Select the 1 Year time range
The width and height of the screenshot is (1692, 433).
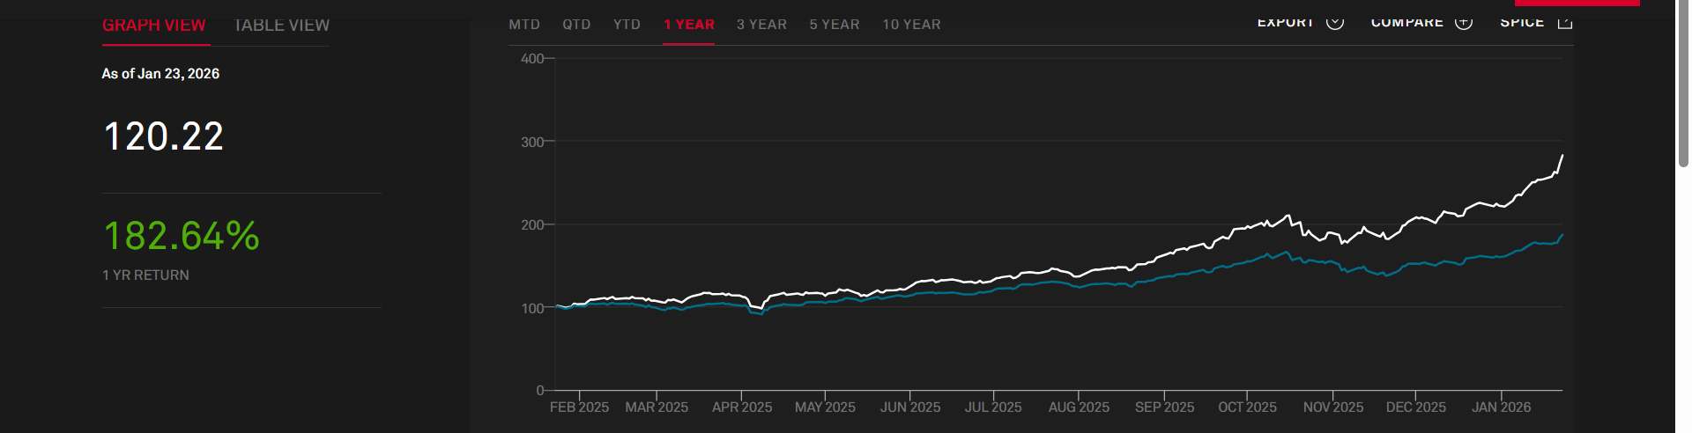click(x=688, y=25)
